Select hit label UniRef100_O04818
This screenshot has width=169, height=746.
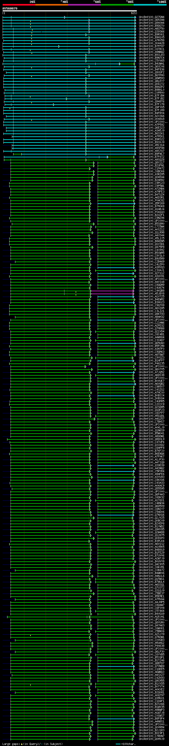point(152,119)
